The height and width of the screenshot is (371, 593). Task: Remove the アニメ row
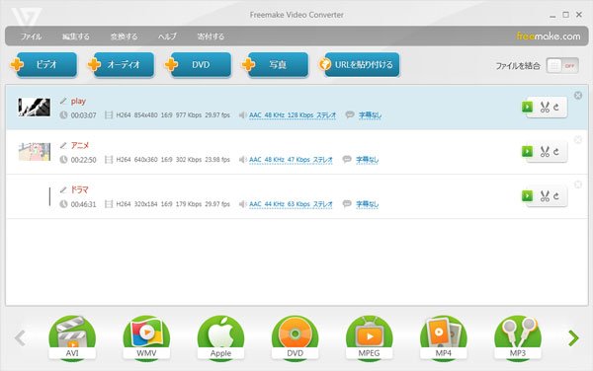tap(578, 140)
